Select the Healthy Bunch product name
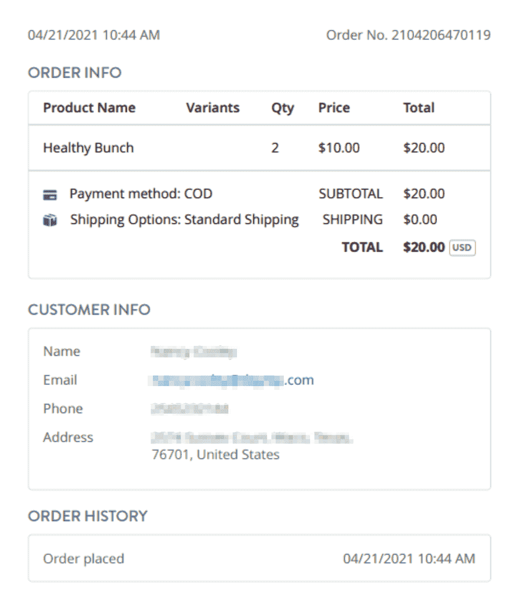Screen dimensions: 517x603 88,148
